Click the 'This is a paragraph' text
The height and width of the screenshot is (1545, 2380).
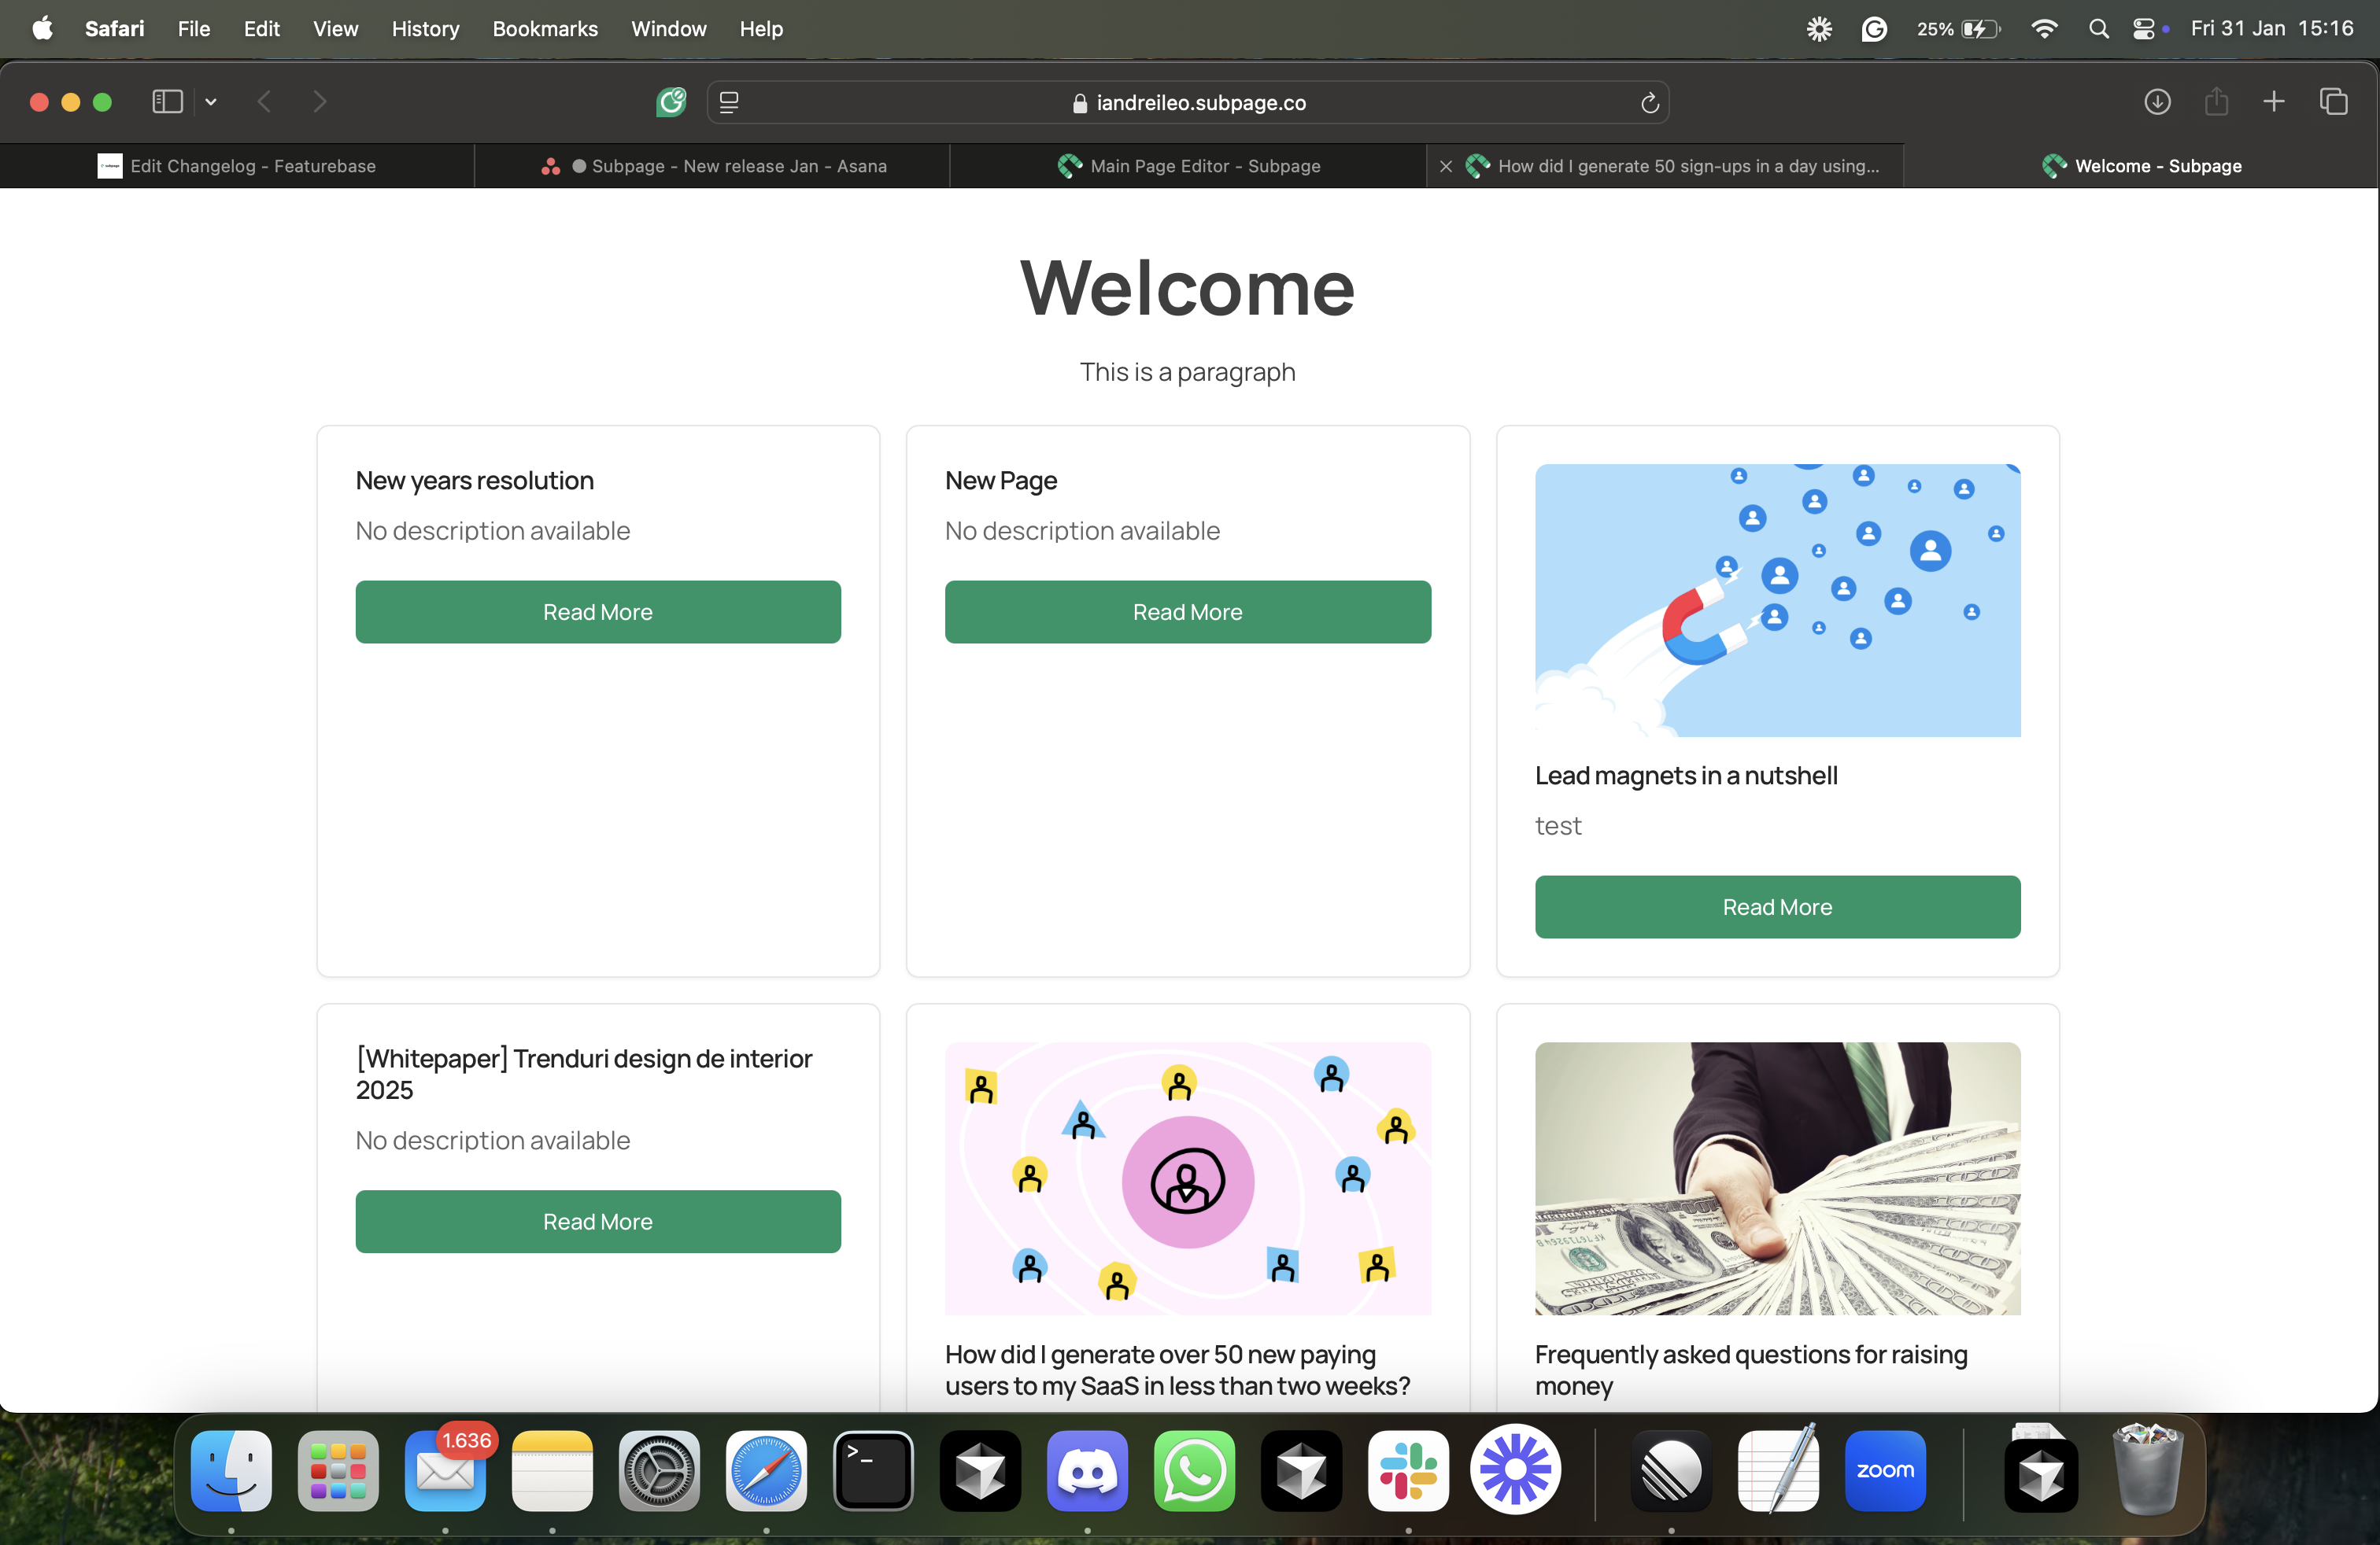point(1188,372)
